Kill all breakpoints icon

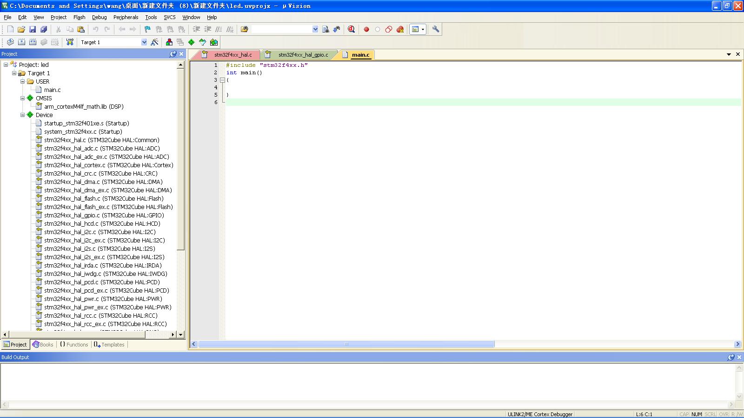pyautogui.click(x=400, y=29)
